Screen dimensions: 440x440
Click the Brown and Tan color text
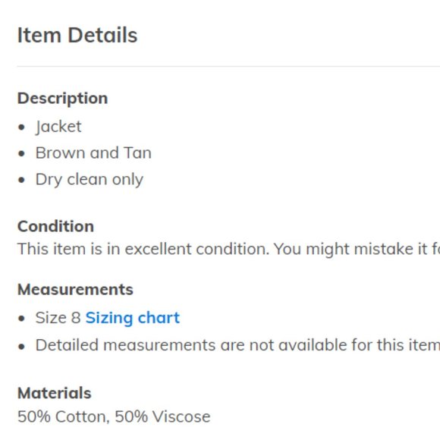tap(93, 153)
